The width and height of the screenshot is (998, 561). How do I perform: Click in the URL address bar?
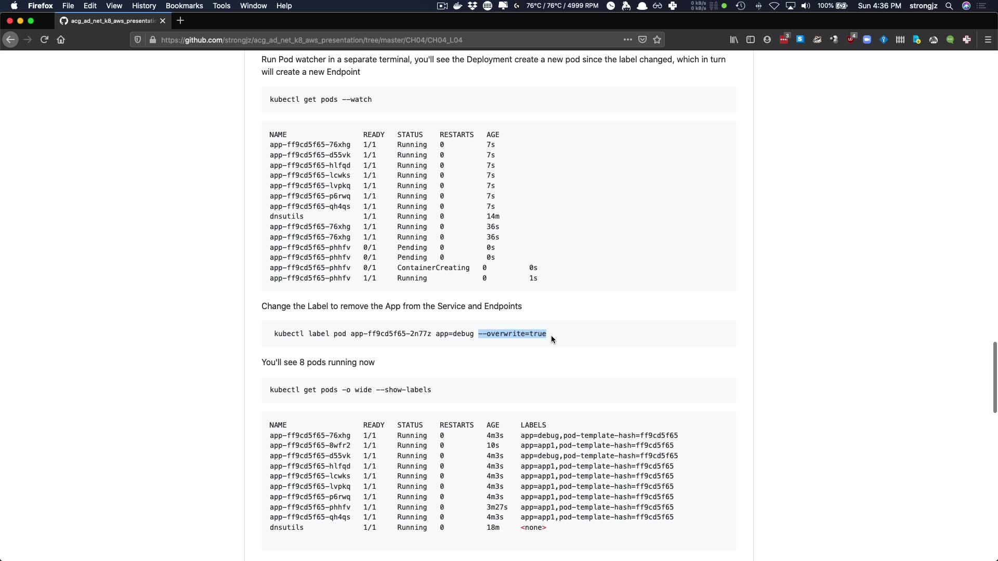(x=364, y=39)
